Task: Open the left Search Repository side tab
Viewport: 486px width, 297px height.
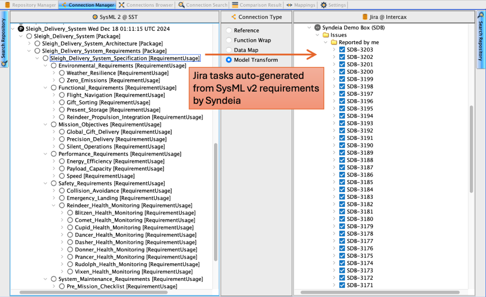Action: point(4,39)
